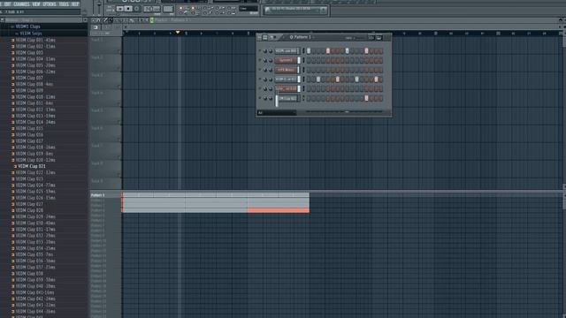Select VEDM Clap 007 in the browser
Screen dimensions: 566x318
[29, 78]
